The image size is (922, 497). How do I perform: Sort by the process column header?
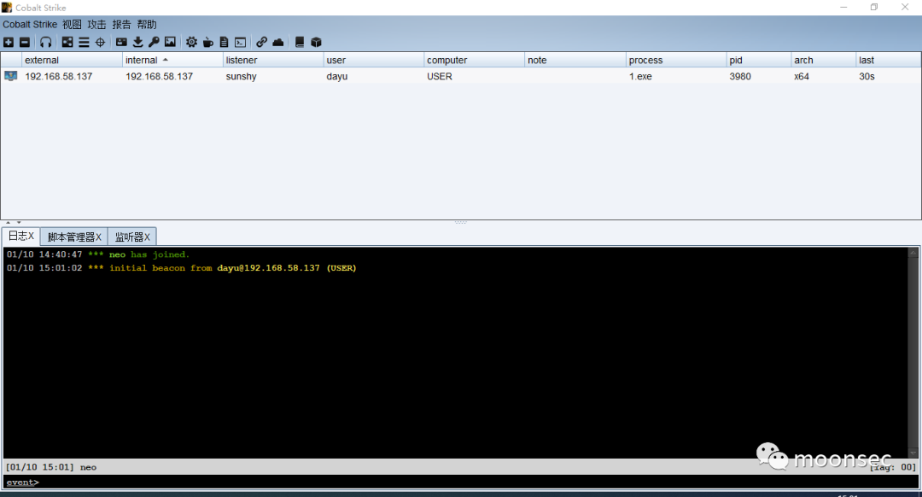pos(675,60)
